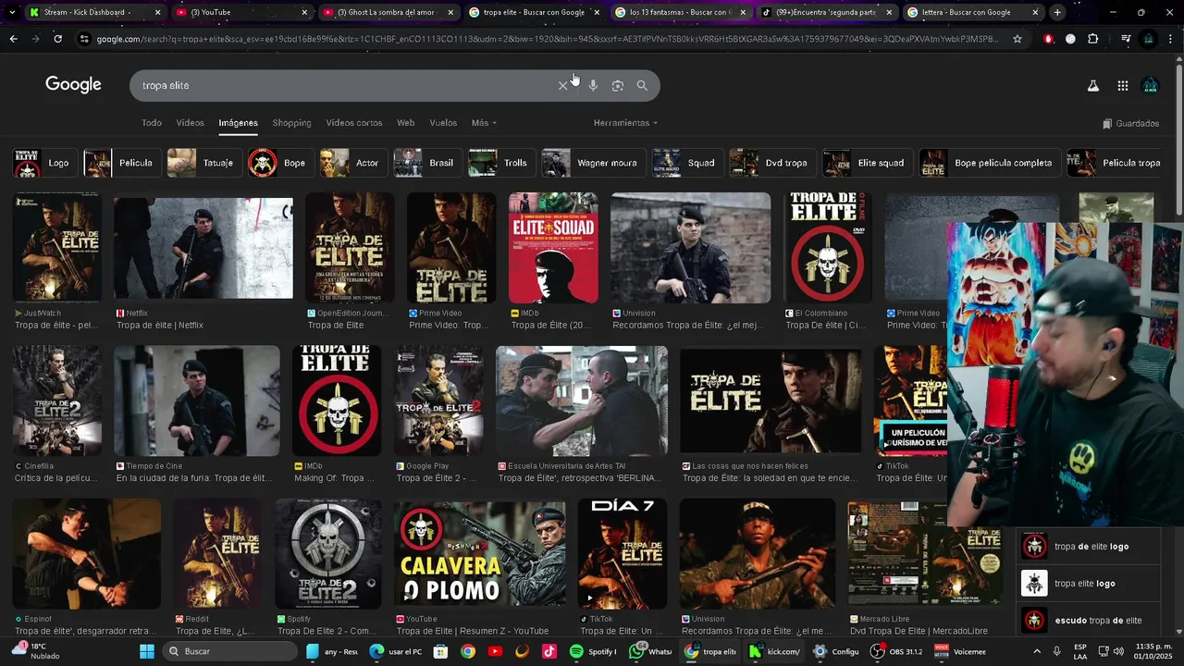Viewport: 1184px width, 666px height.
Task: Filter images by Bope pelicula completa chip
Action: click(989, 163)
